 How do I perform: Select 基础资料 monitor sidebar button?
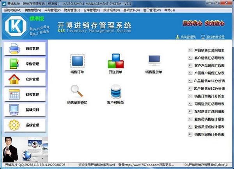[x=25, y=110]
